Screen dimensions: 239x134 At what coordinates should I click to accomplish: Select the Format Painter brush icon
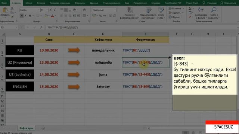point(12,16)
